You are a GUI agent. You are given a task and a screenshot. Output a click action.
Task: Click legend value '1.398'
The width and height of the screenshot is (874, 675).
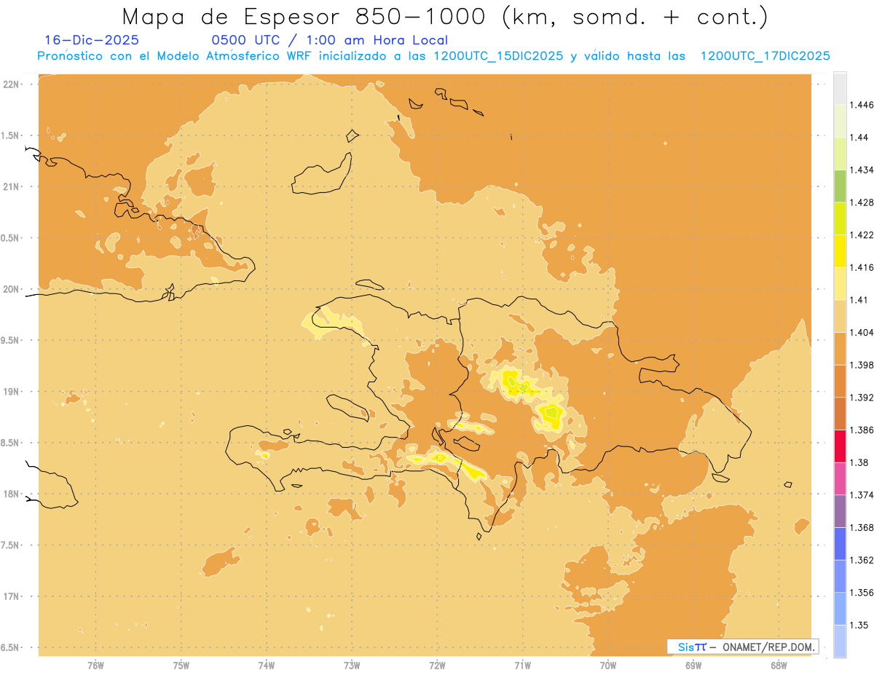tap(862, 365)
